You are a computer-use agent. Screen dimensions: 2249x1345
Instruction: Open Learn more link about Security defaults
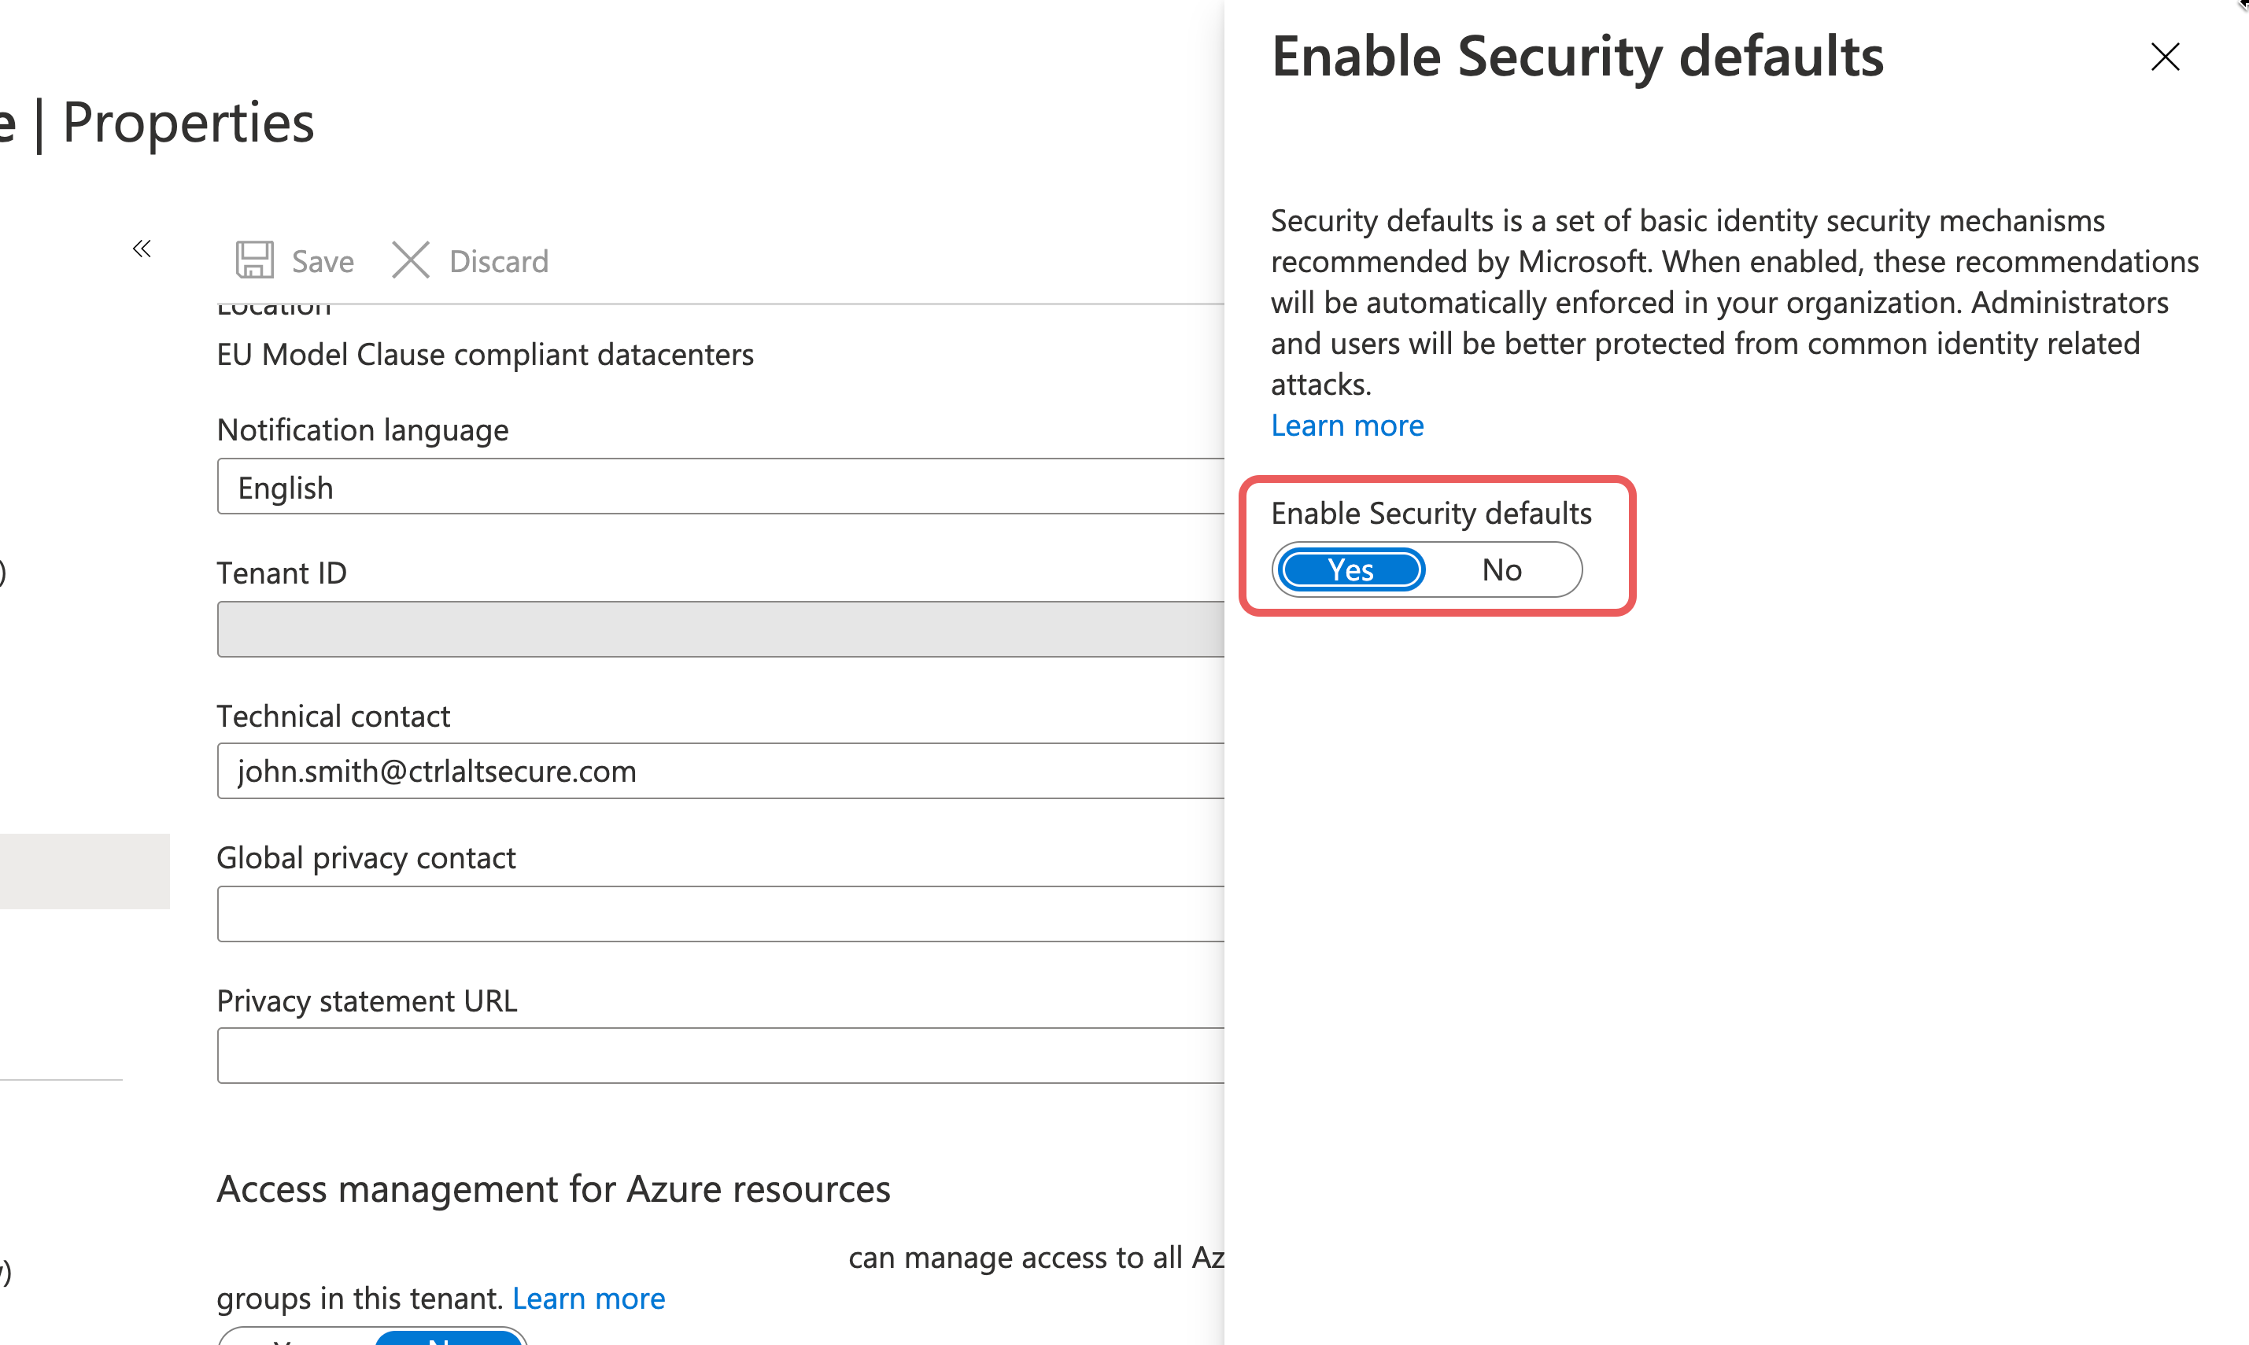(1347, 425)
